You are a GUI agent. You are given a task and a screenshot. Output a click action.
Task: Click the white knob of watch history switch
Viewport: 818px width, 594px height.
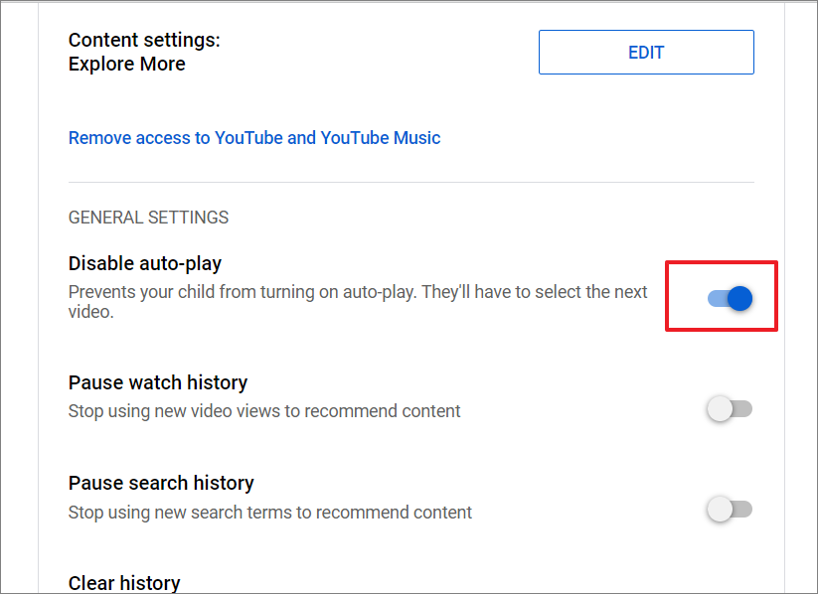[720, 409]
